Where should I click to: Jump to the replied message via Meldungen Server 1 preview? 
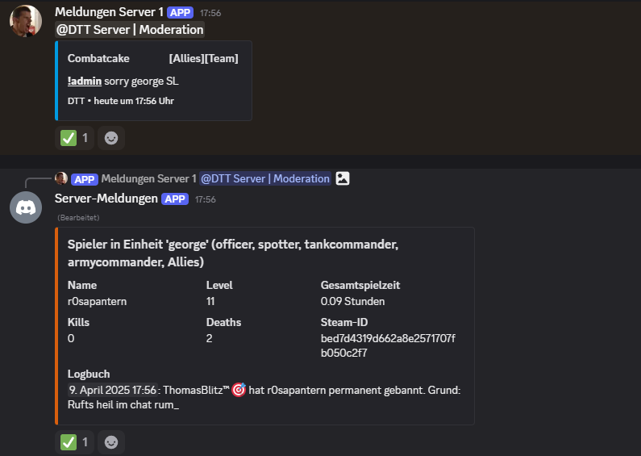click(148, 178)
